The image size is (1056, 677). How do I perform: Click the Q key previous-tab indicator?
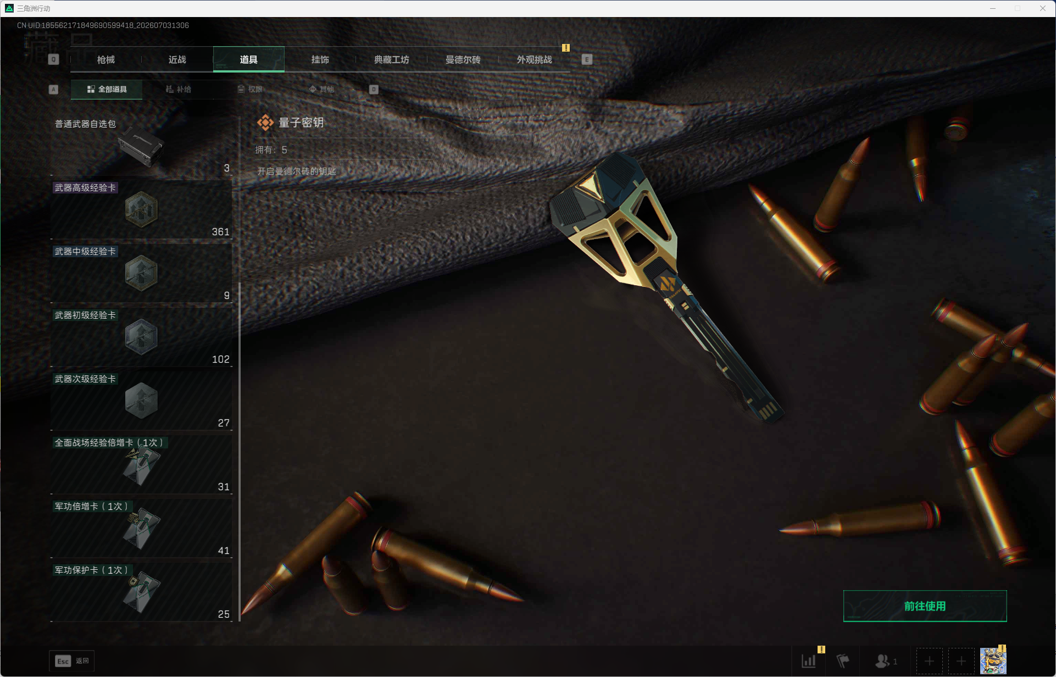pos(53,59)
